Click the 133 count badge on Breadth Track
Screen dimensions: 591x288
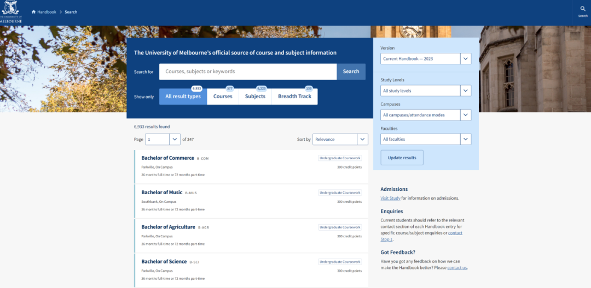click(x=309, y=88)
